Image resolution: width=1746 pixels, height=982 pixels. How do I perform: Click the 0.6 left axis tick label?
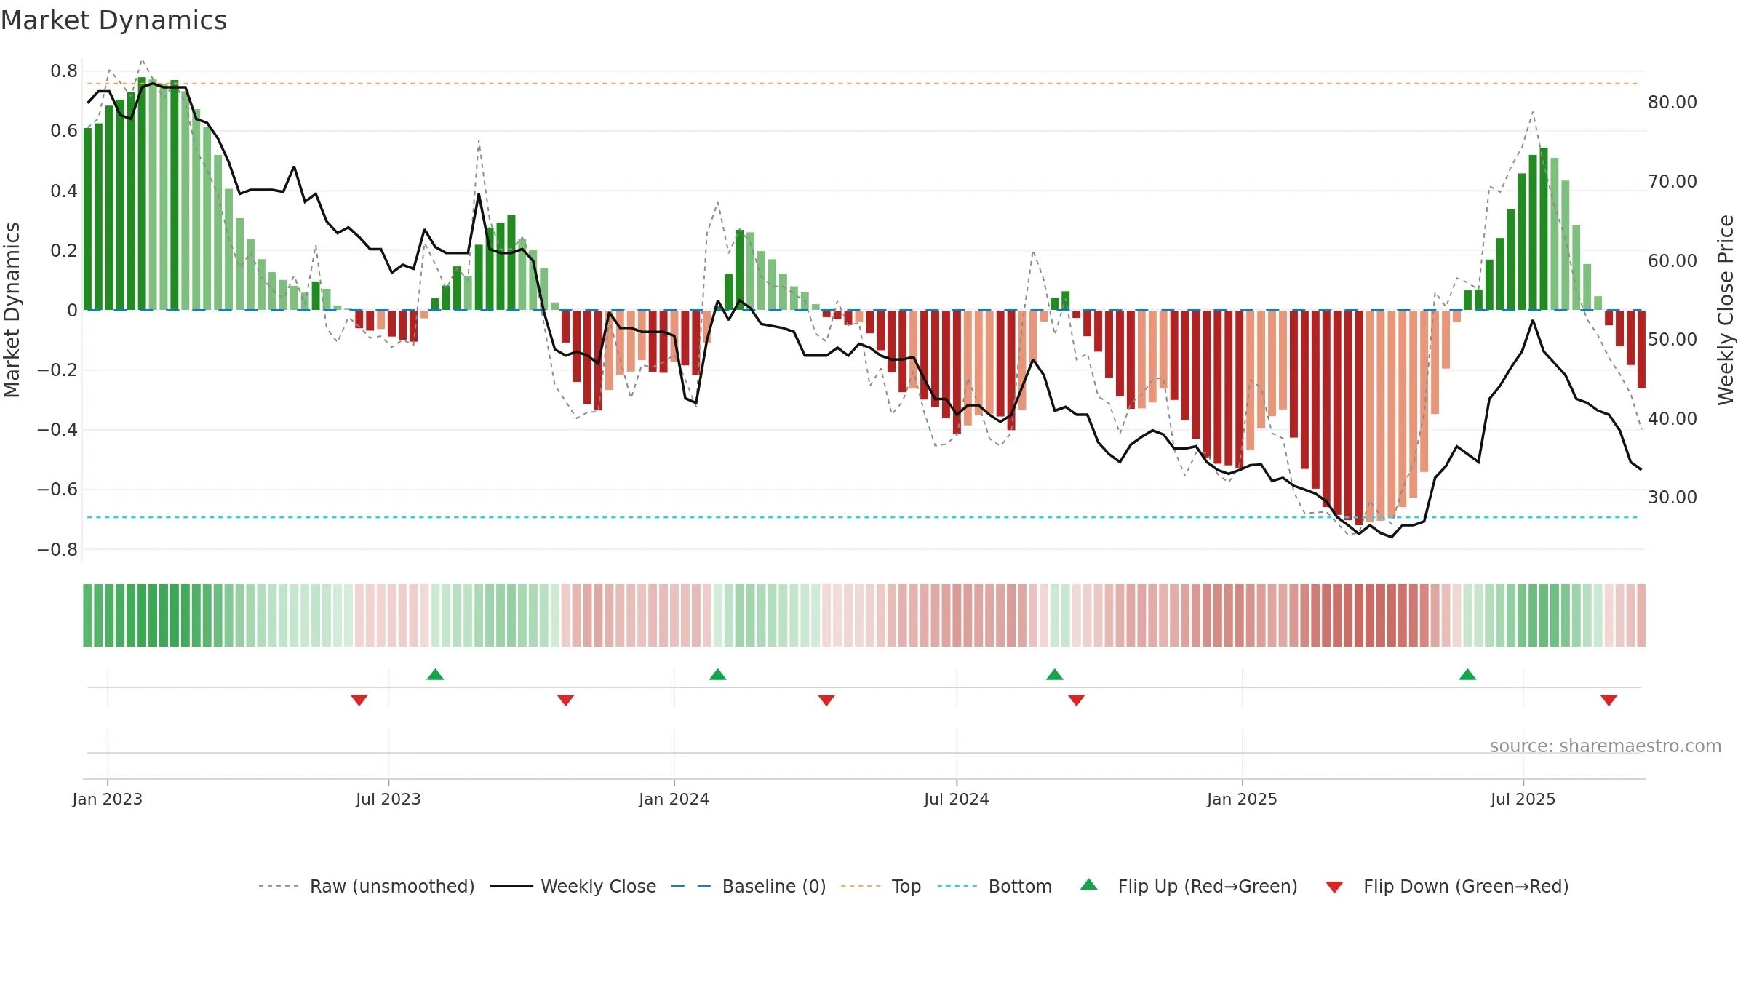point(64,131)
